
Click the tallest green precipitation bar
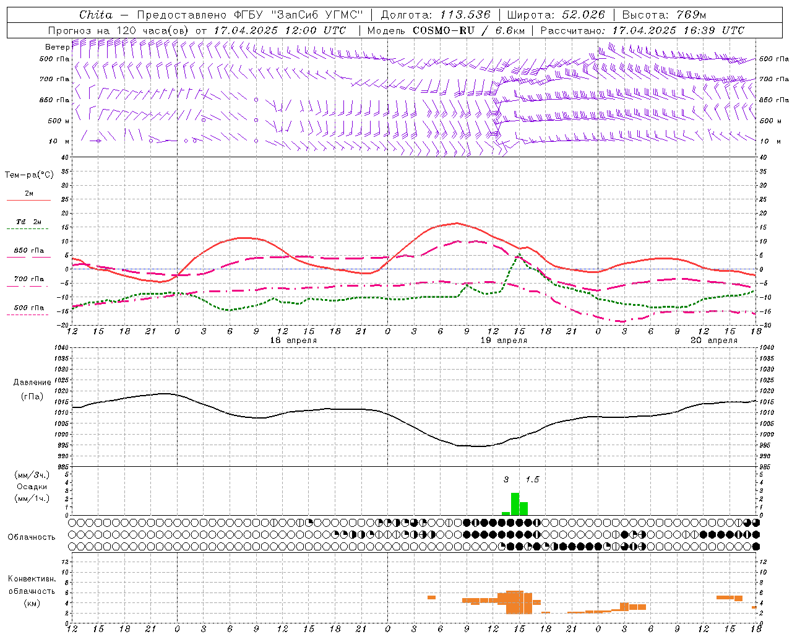tap(515, 504)
